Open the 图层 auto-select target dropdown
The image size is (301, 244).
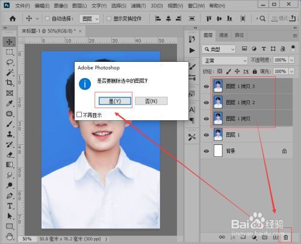[90, 19]
